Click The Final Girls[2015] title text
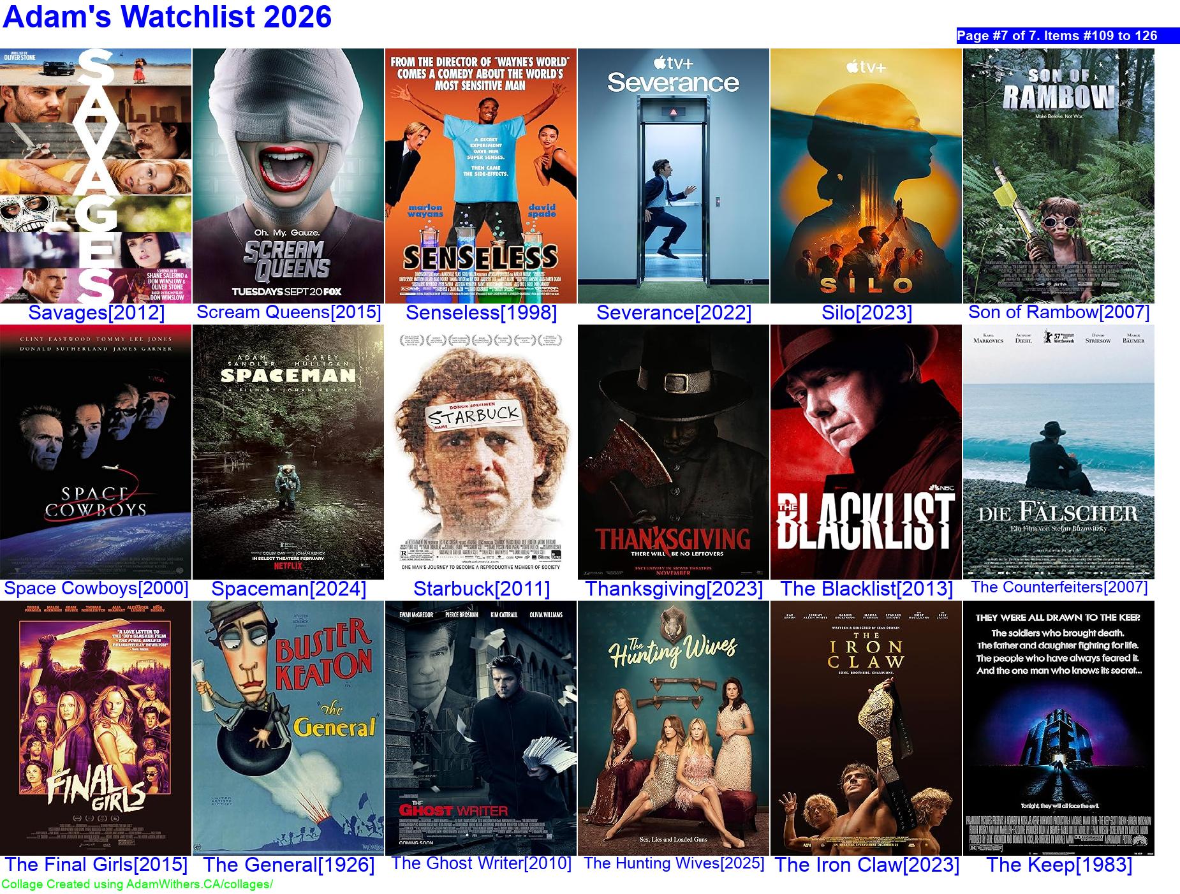The width and height of the screenshot is (1180, 894). click(x=96, y=865)
